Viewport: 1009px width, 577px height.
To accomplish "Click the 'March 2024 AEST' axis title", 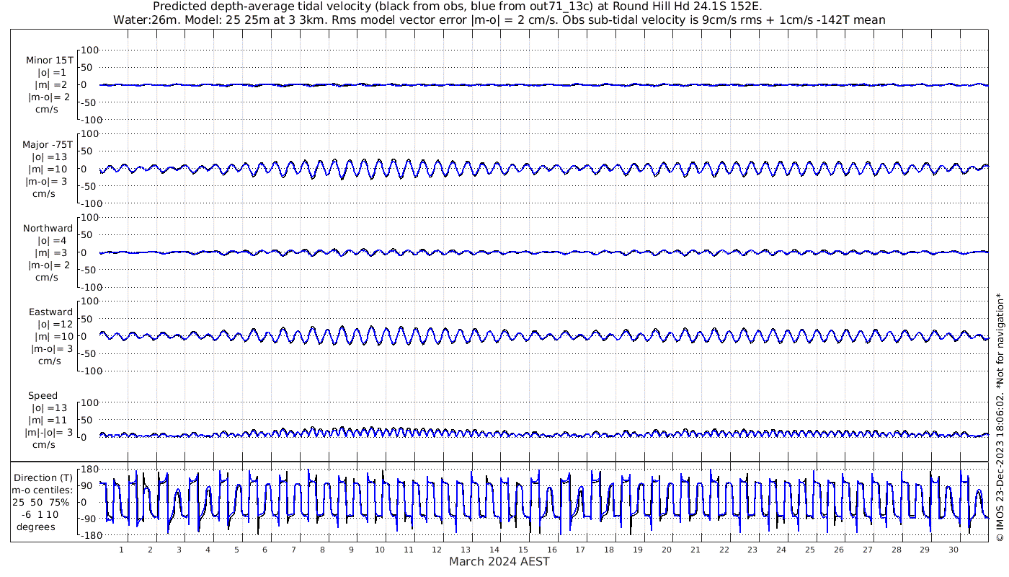I will click(499, 562).
